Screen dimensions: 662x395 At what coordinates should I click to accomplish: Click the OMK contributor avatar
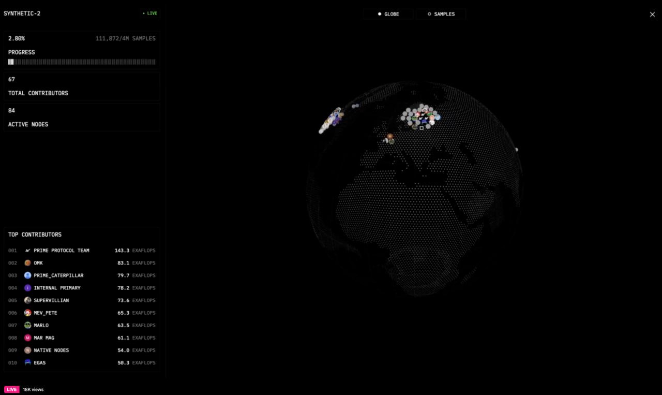(28, 263)
